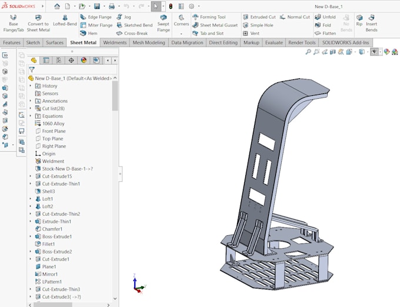Click the Rebuild traffic light icon
This screenshot has height=307, width=400.
coord(171,6)
